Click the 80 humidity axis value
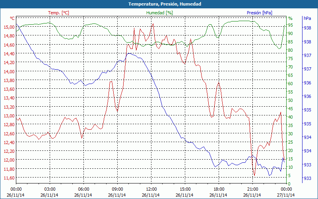 tap(291, 50)
